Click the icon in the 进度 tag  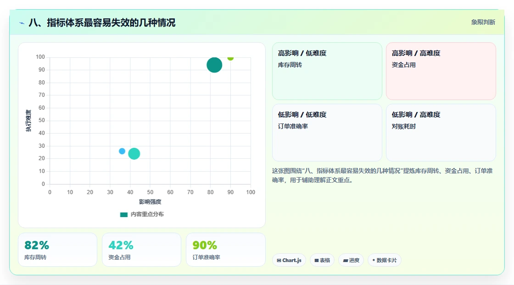346,260
